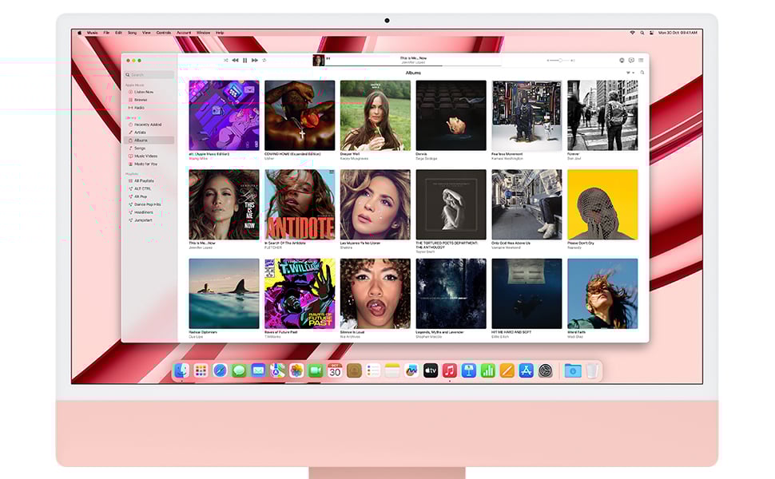Open the Weird Faith album cover
The image size is (775, 479).
pyautogui.click(x=602, y=293)
